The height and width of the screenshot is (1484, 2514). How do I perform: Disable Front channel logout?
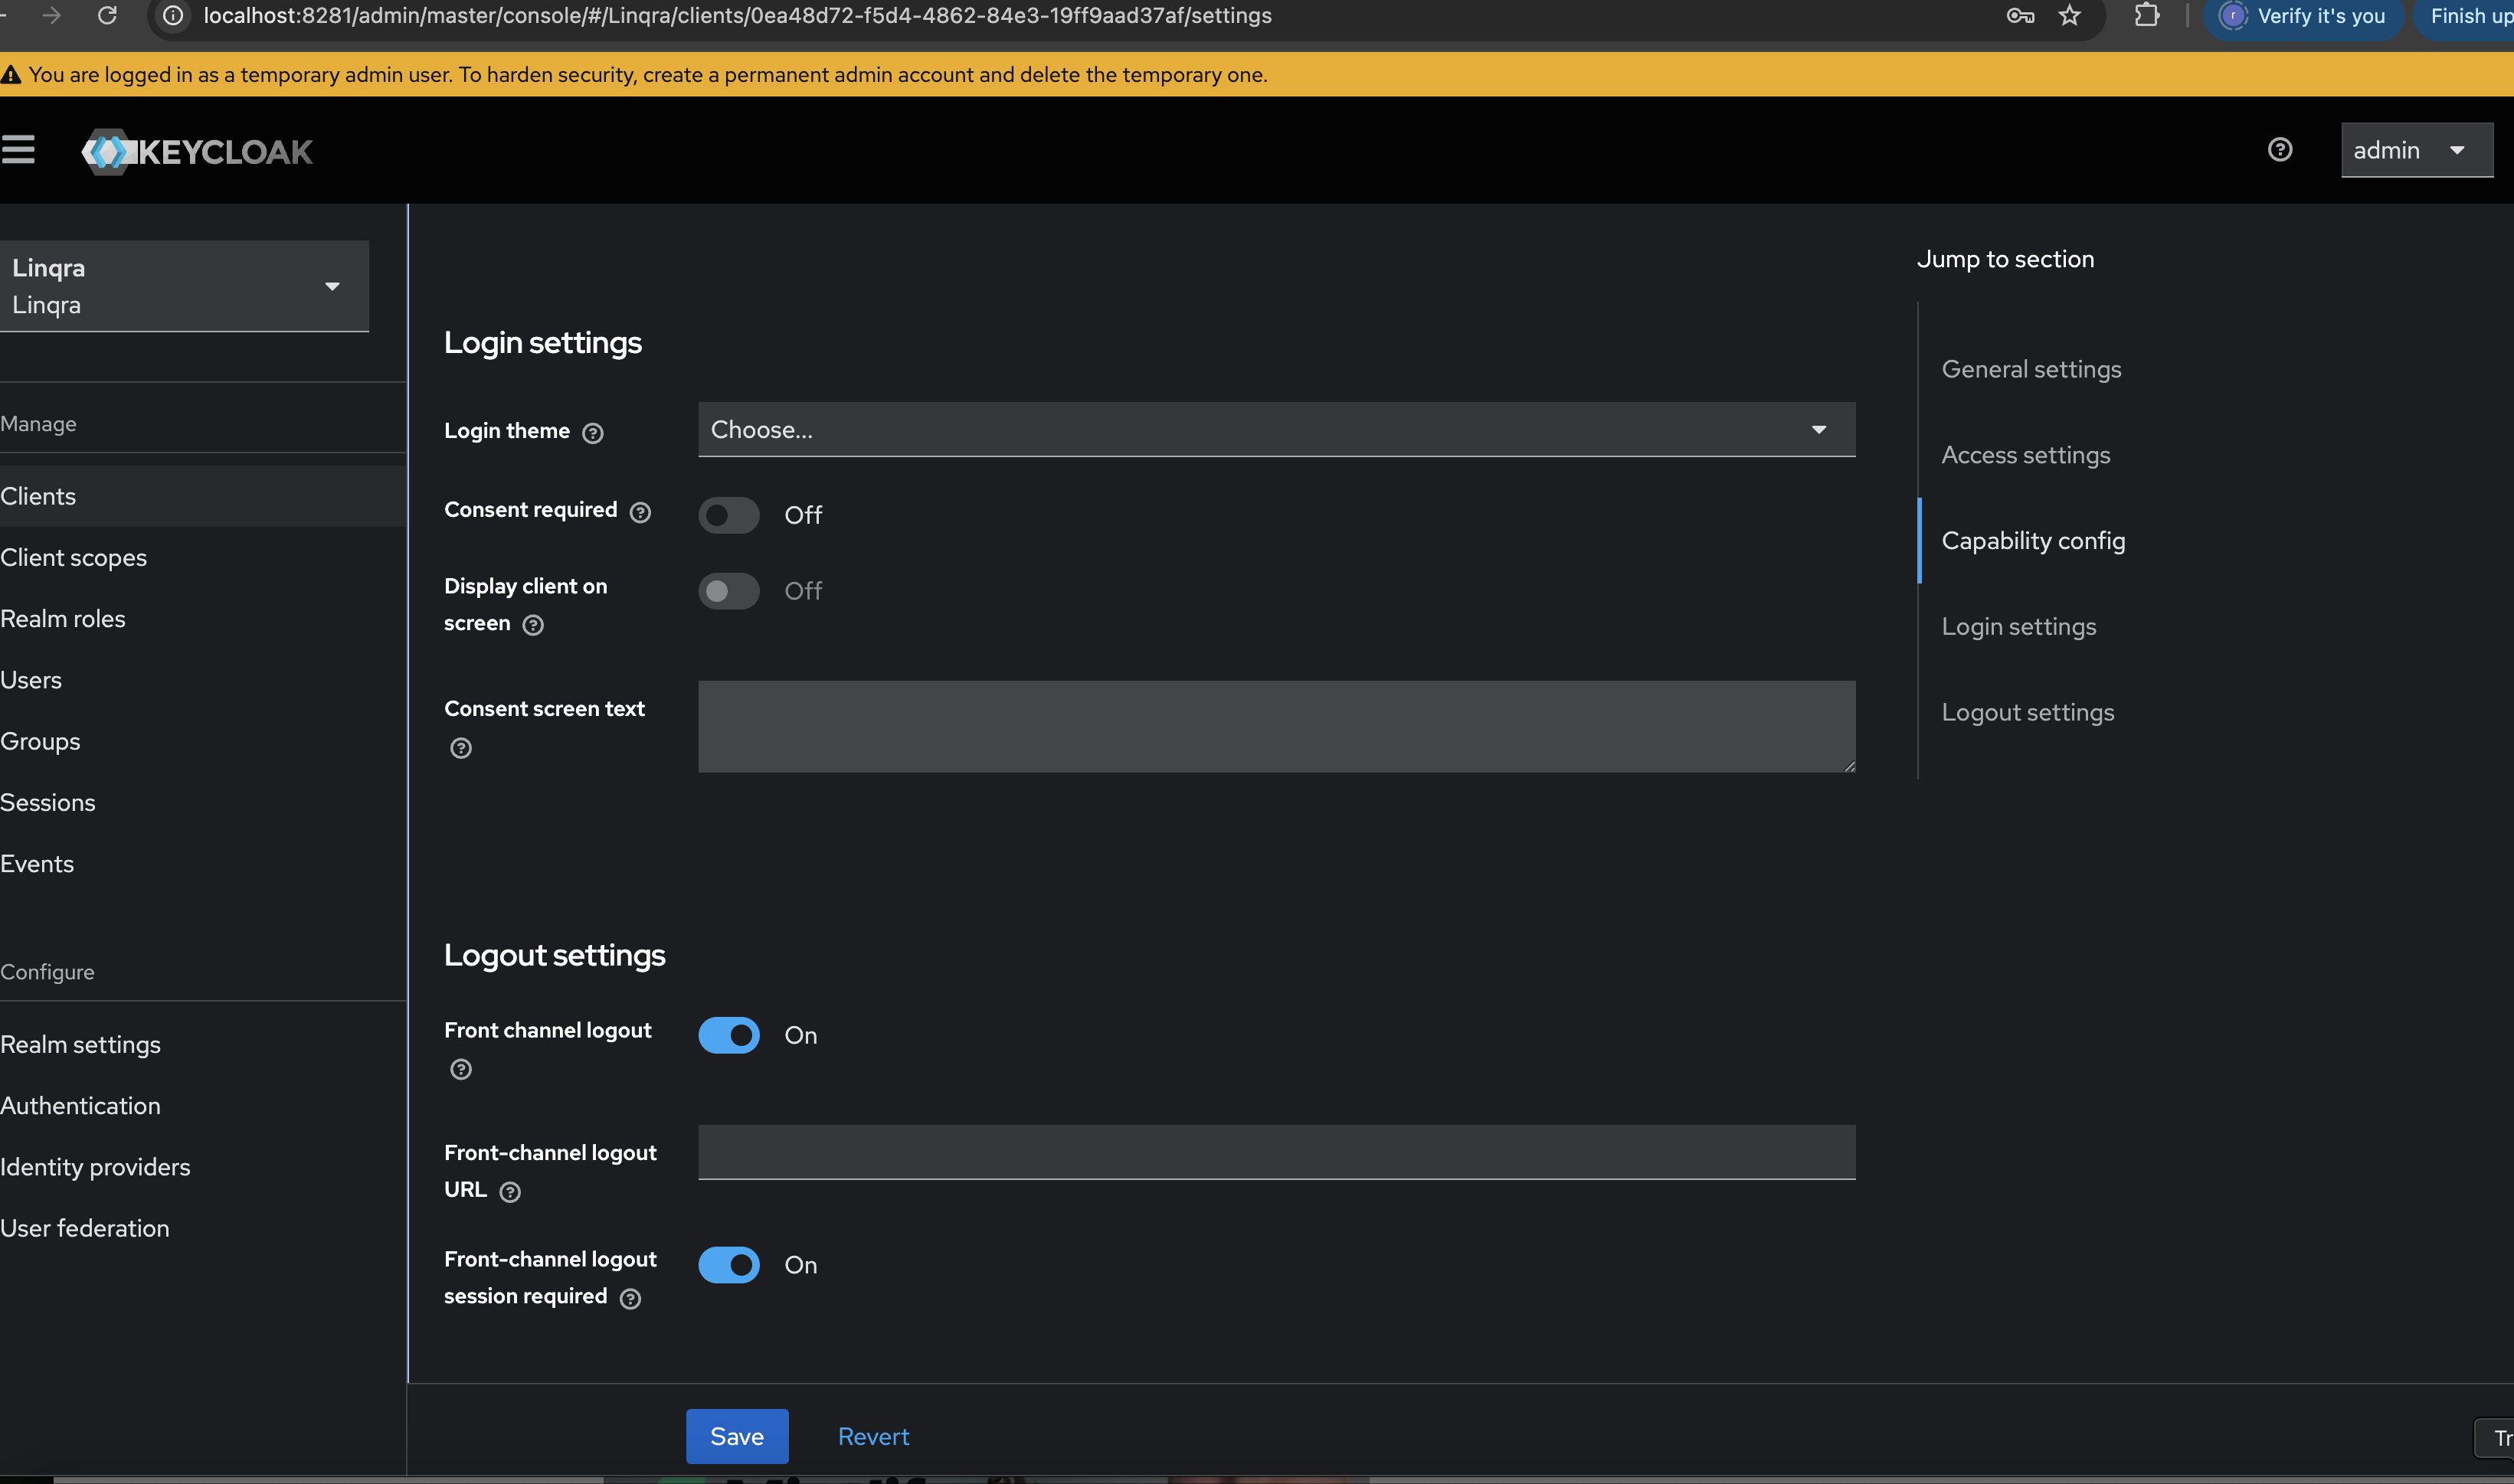point(729,1035)
